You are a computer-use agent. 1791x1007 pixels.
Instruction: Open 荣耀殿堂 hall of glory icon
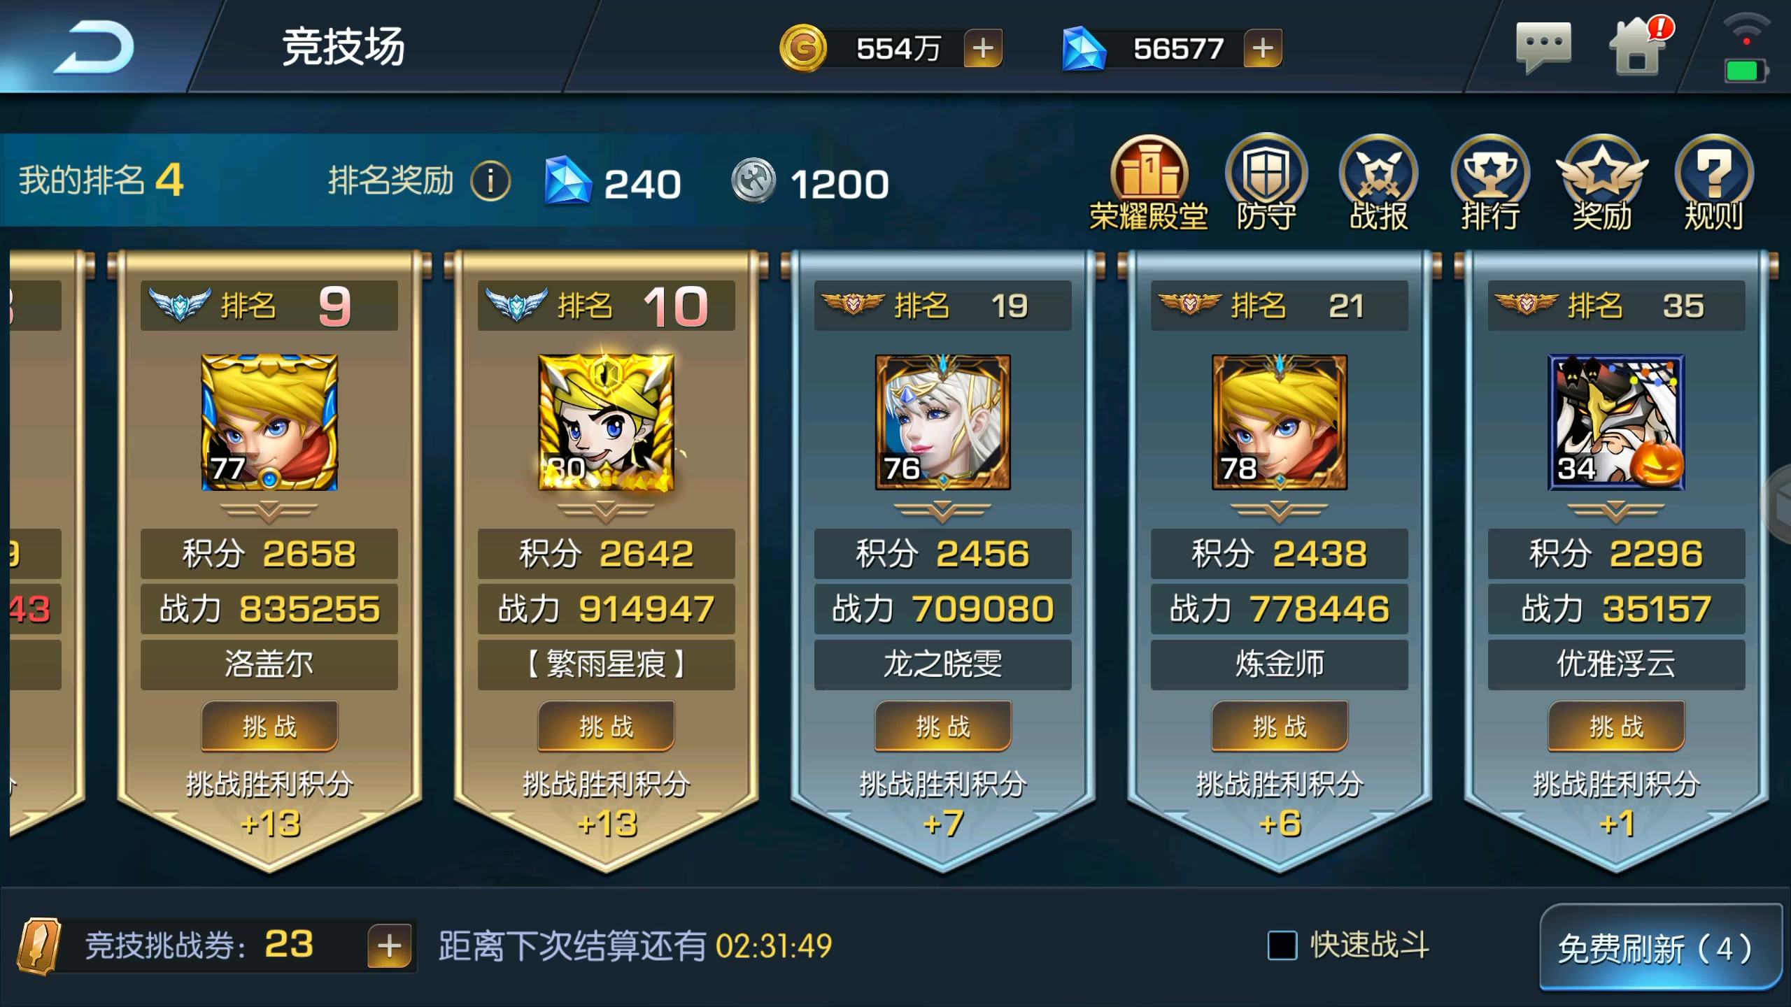coord(1149,183)
